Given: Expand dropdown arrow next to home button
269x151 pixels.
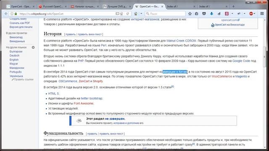Looking at the screenshot, I should coord(141,14).
